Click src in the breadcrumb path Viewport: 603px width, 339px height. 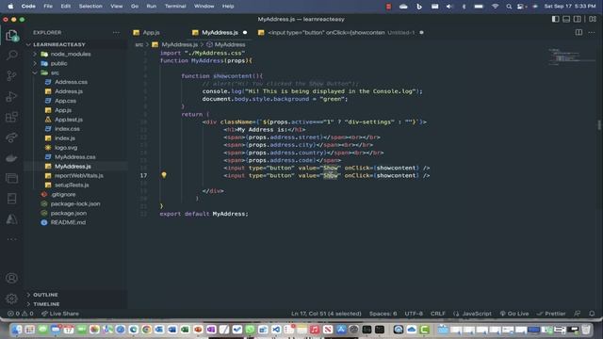point(139,44)
